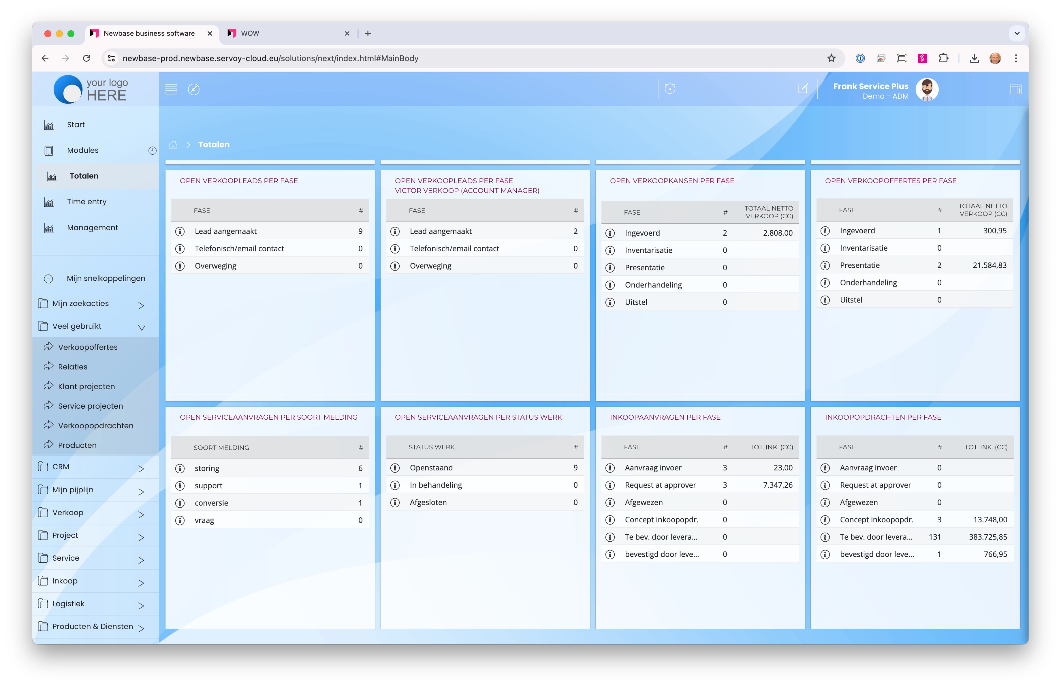Click the compass icon in top bar
Image resolution: width=1061 pixels, height=687 pixels.
(193, 90)
